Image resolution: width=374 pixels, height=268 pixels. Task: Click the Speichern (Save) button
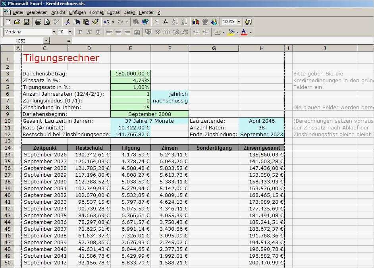tap(27, 21)
